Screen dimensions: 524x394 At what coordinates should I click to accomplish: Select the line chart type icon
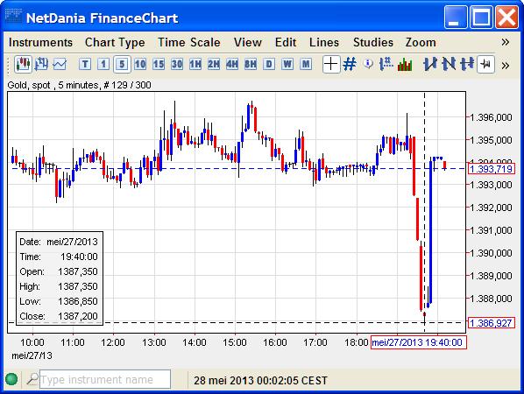(x=60, y=64)
